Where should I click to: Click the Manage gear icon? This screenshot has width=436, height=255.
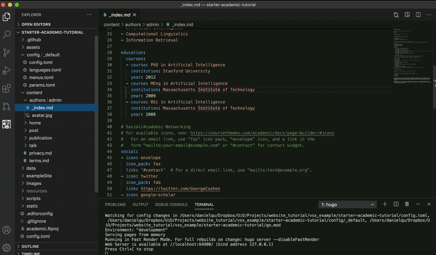coord(6,247)
